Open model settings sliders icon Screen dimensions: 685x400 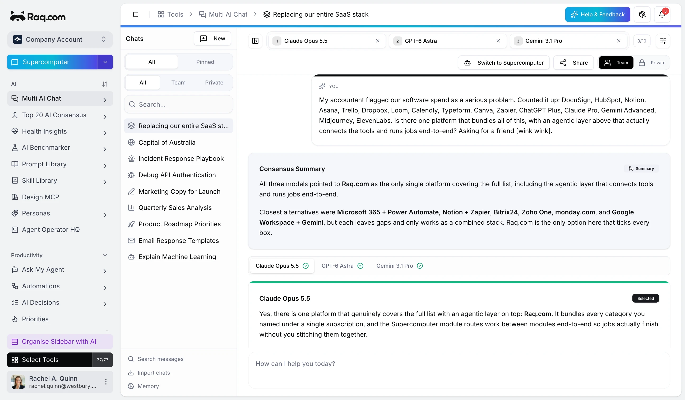(x=663, y=41)
